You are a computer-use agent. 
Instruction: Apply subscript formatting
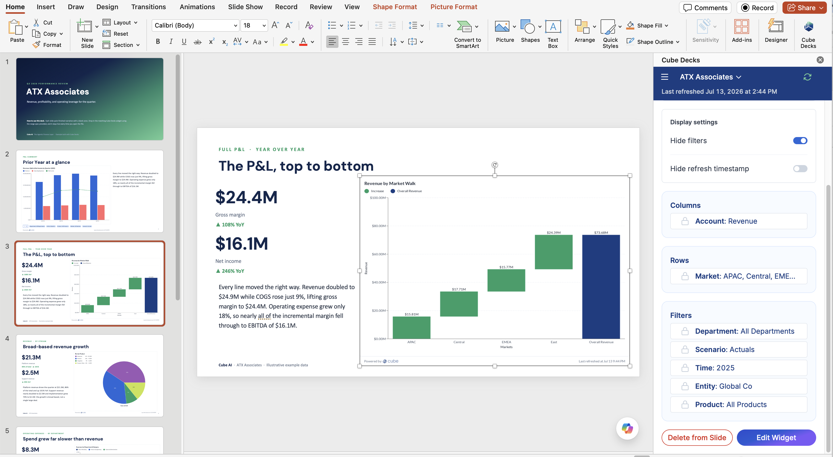(225, 42)
